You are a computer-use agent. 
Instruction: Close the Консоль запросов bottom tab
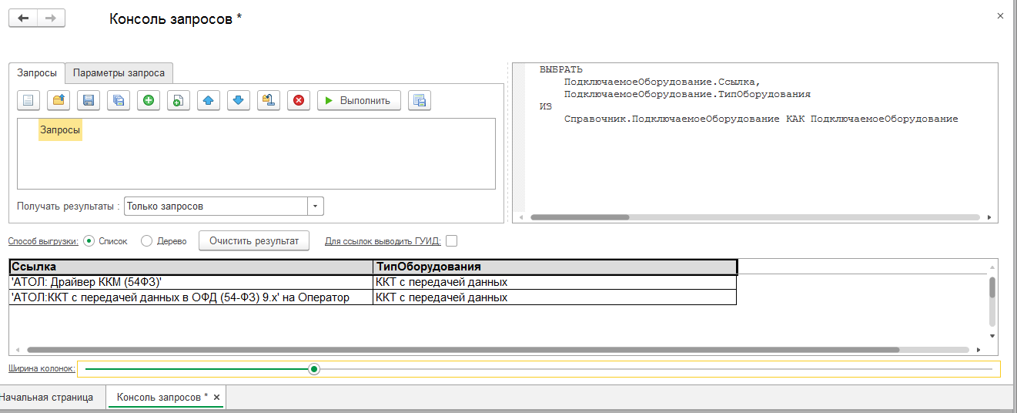click(x=216, y=398)
